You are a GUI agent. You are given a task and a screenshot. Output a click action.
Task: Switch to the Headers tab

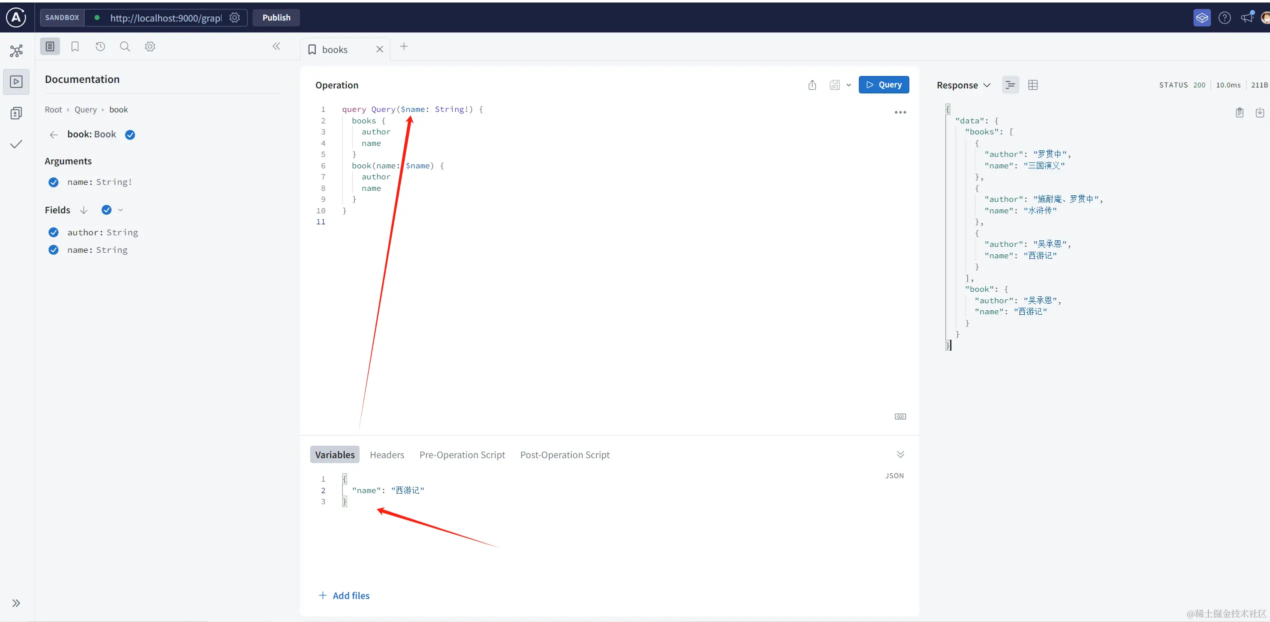click(x=387, y=455)
